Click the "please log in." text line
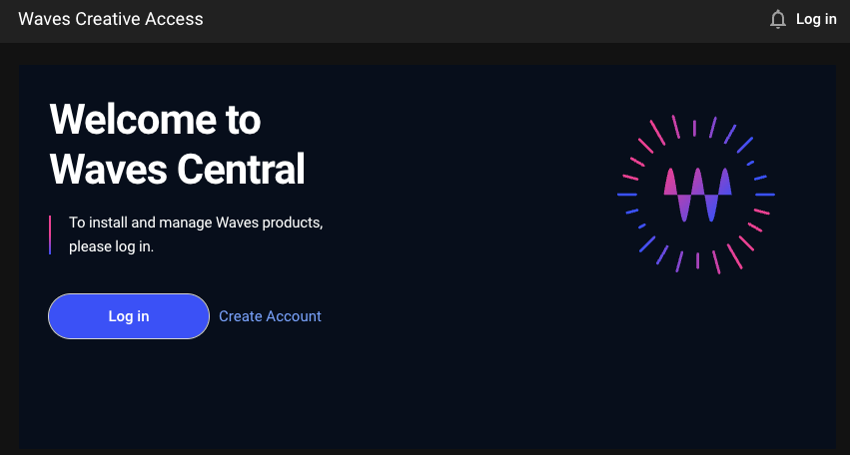The width and height of the screenshot is (850, 455). click(x=111, y=245)
